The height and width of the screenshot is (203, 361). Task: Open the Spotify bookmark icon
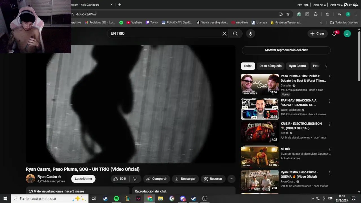(121, 23)
